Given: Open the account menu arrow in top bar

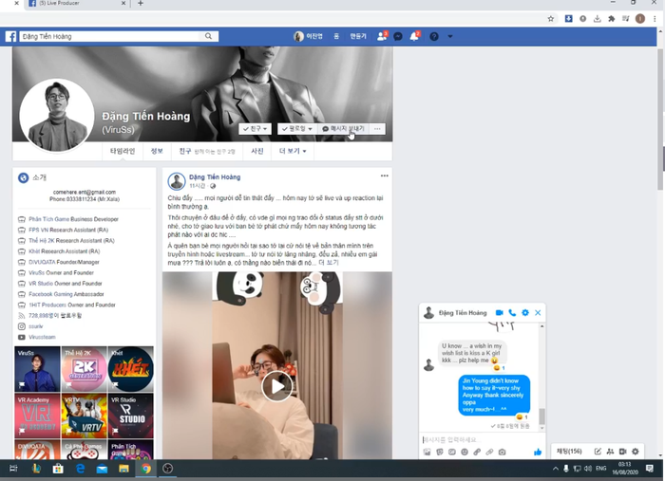Looking at the screenshot, I should (x=450, y=36).
